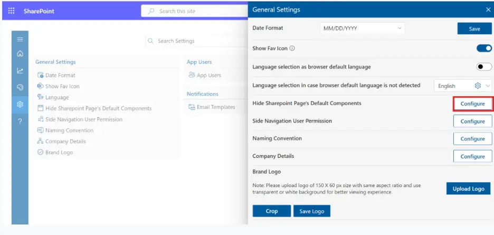Open the analytics chart sidebar icon
The image size is (494, 235).
20,70
